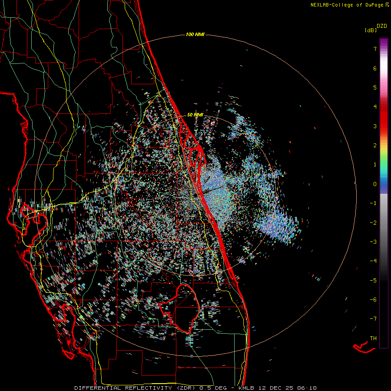This screenshot has height=391, width=391.
Task: Click the purple top of the color bar
Action: click(x=384, y=43)
